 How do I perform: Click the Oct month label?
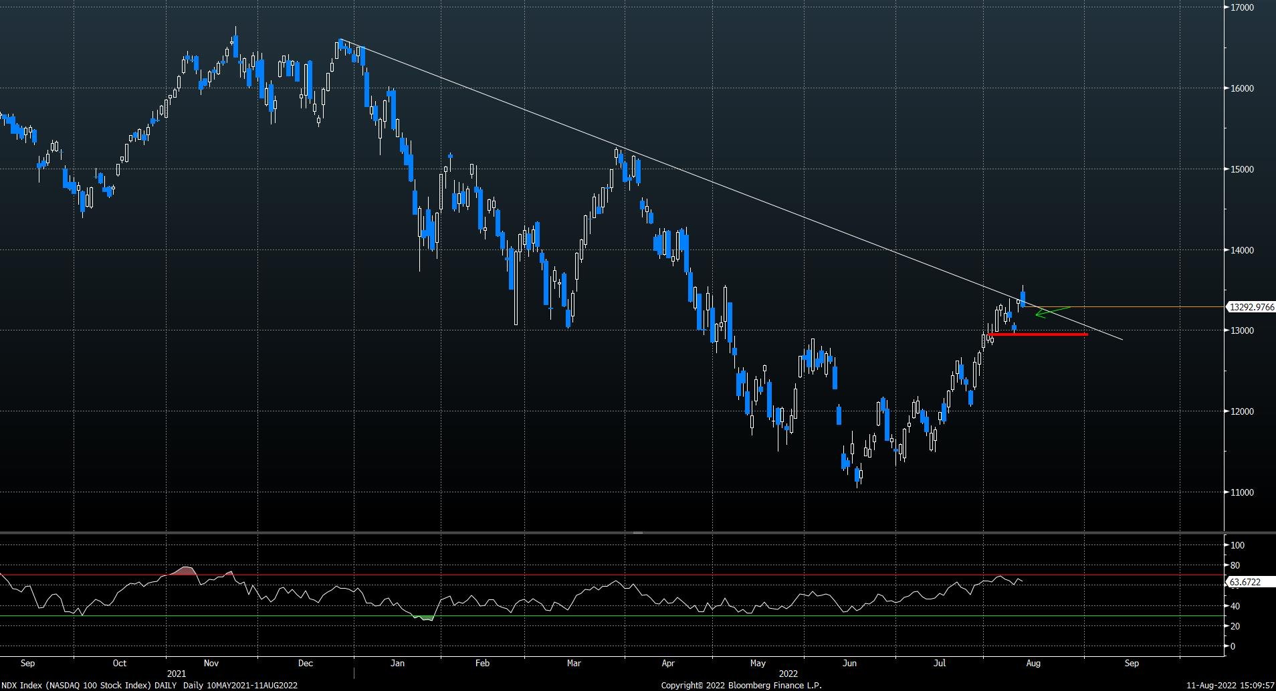(120, 664)
